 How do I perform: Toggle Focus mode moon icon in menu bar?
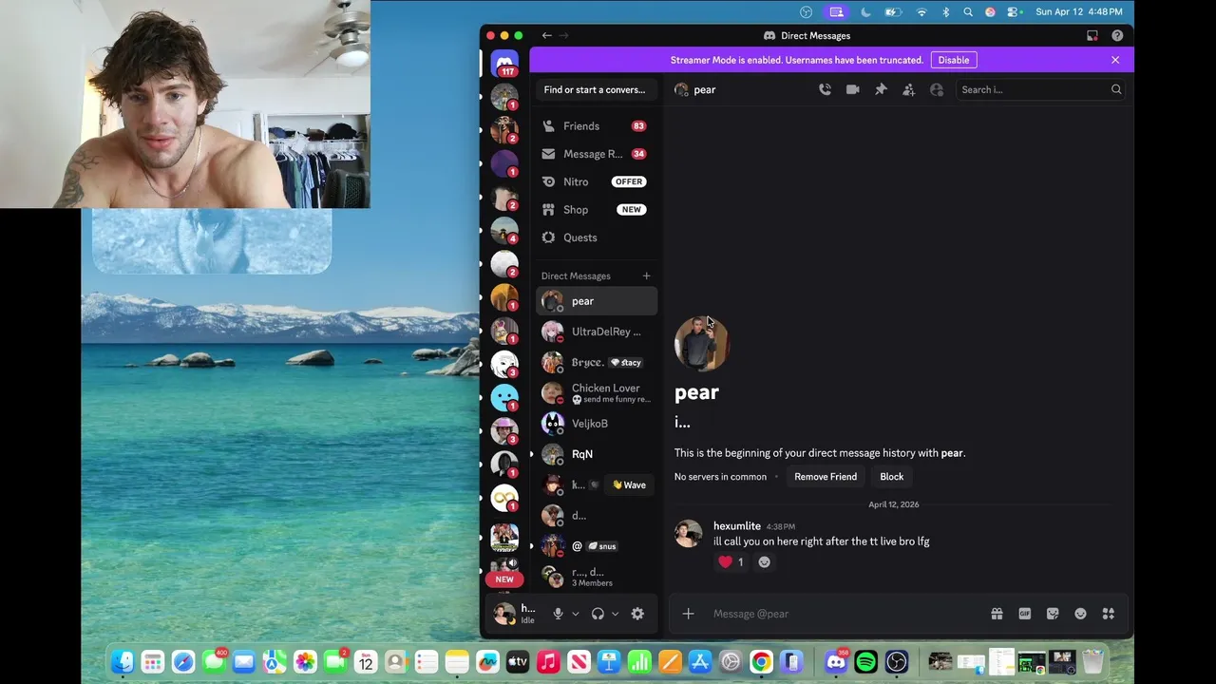pos(865,11)
